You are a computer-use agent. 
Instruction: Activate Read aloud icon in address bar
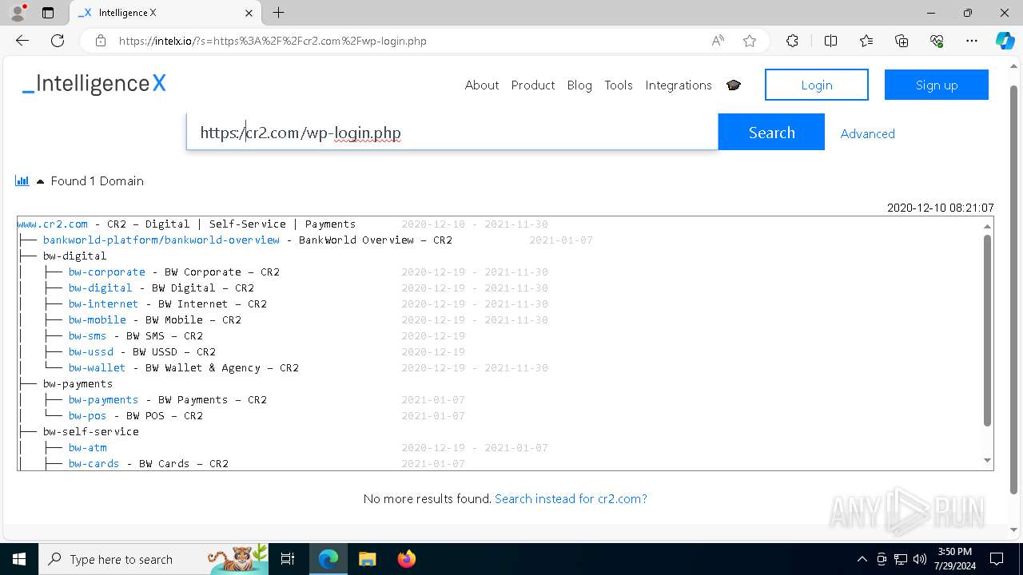point(718,41)
